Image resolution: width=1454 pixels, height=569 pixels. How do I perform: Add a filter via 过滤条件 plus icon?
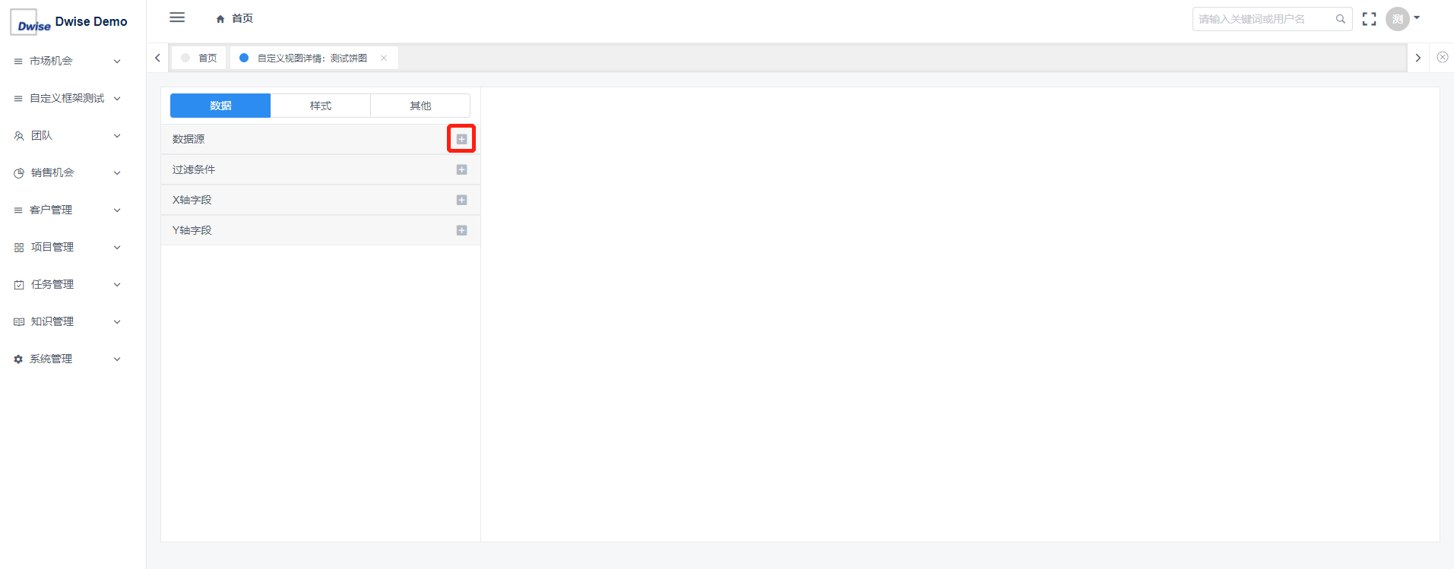[x=461, y=169]
